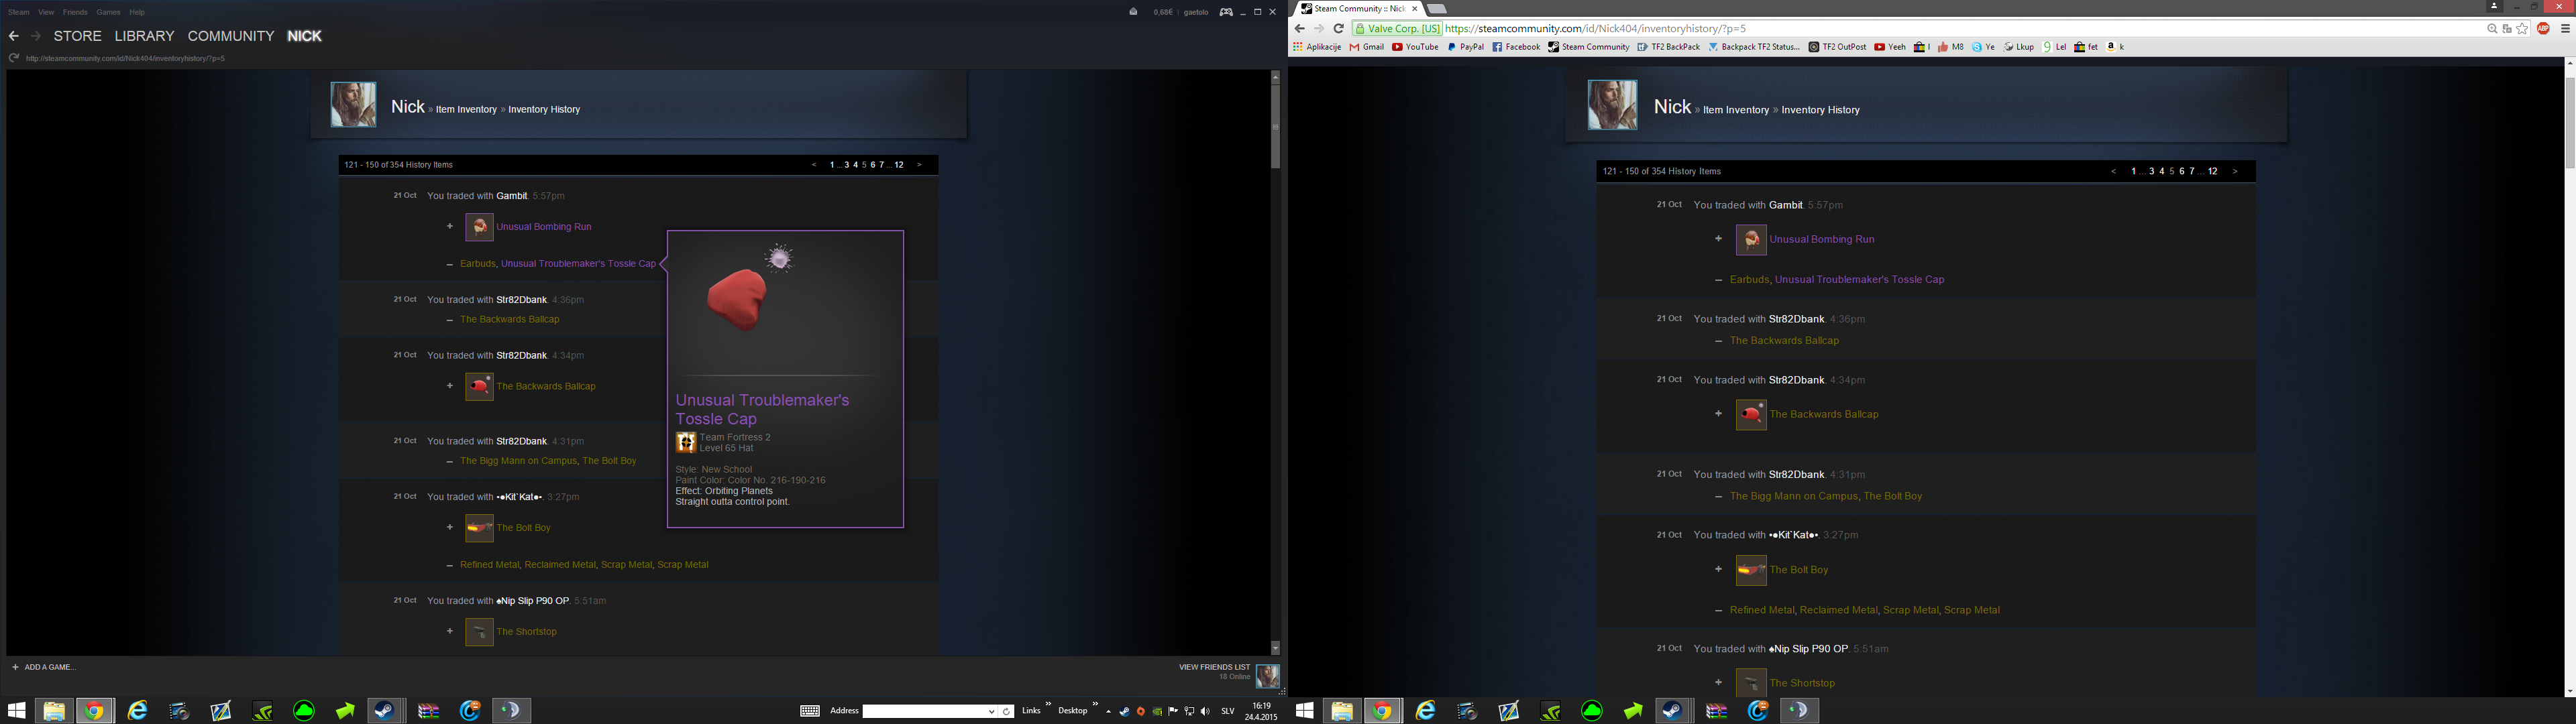Click the Steam client forward arrow
2576x724 pixels.
(36, 36)
